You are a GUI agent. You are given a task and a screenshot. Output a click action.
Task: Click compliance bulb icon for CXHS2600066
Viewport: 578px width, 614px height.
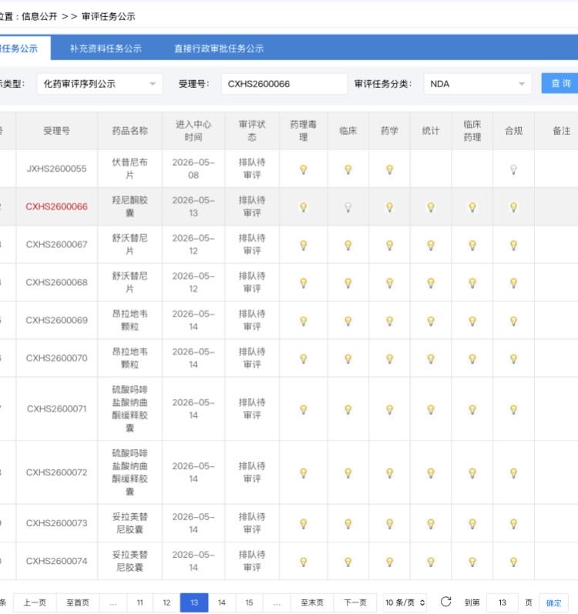513,206
